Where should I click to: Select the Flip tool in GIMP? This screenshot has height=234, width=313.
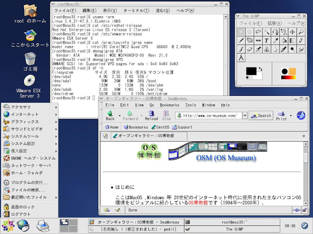click(258, 41)
